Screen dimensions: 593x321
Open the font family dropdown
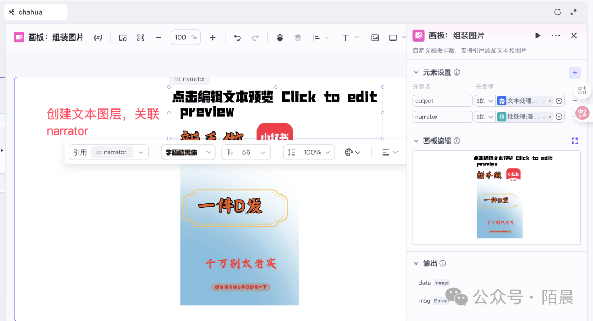point(188,152)
